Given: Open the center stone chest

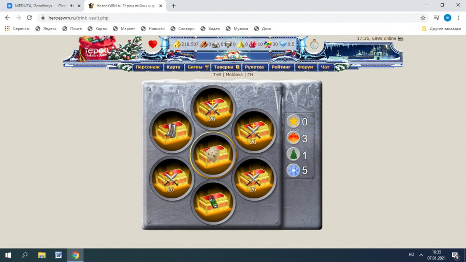Looking at the screenshot, I should click(213, 155).
